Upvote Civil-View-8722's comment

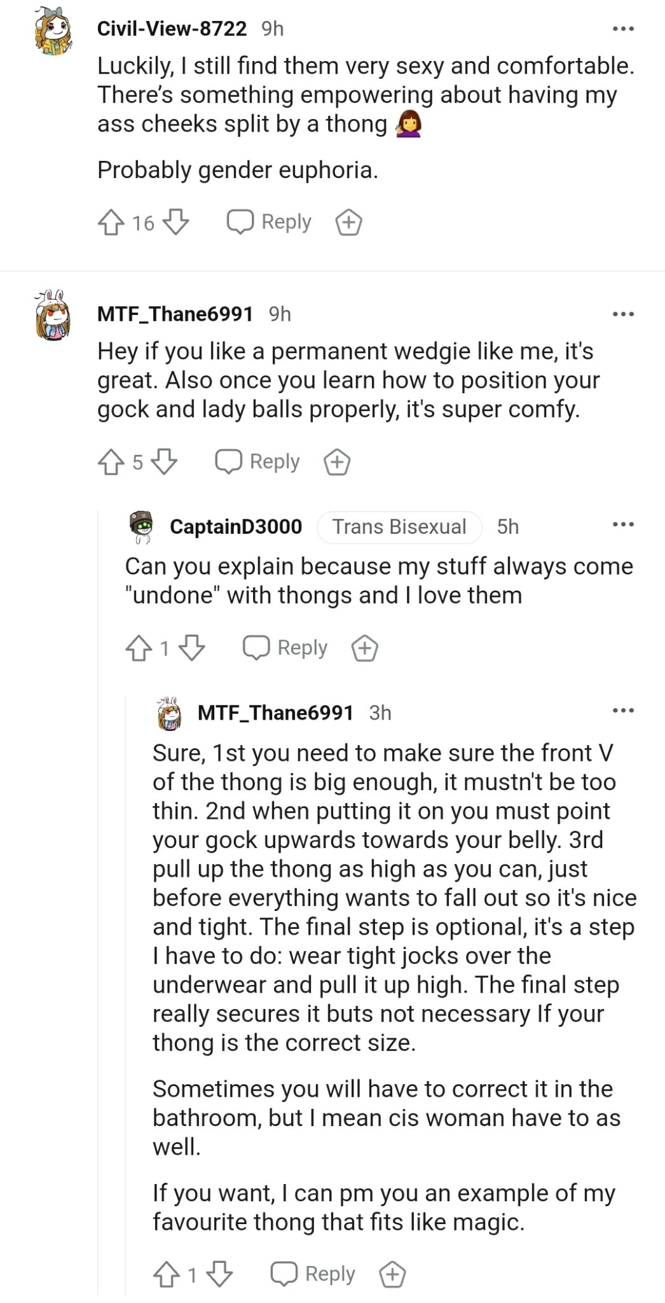click(111, 223)
